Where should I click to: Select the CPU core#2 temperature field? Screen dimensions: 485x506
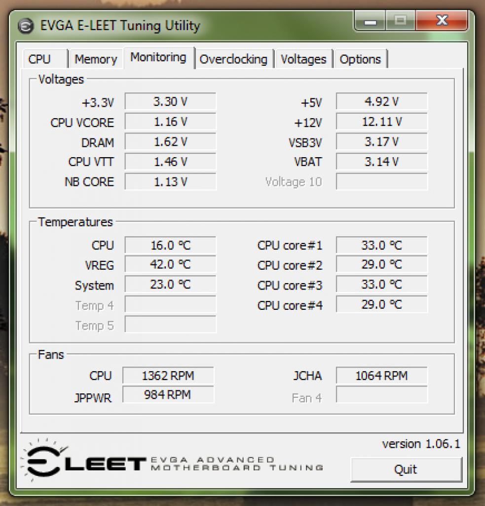click(x=382, y=265)
